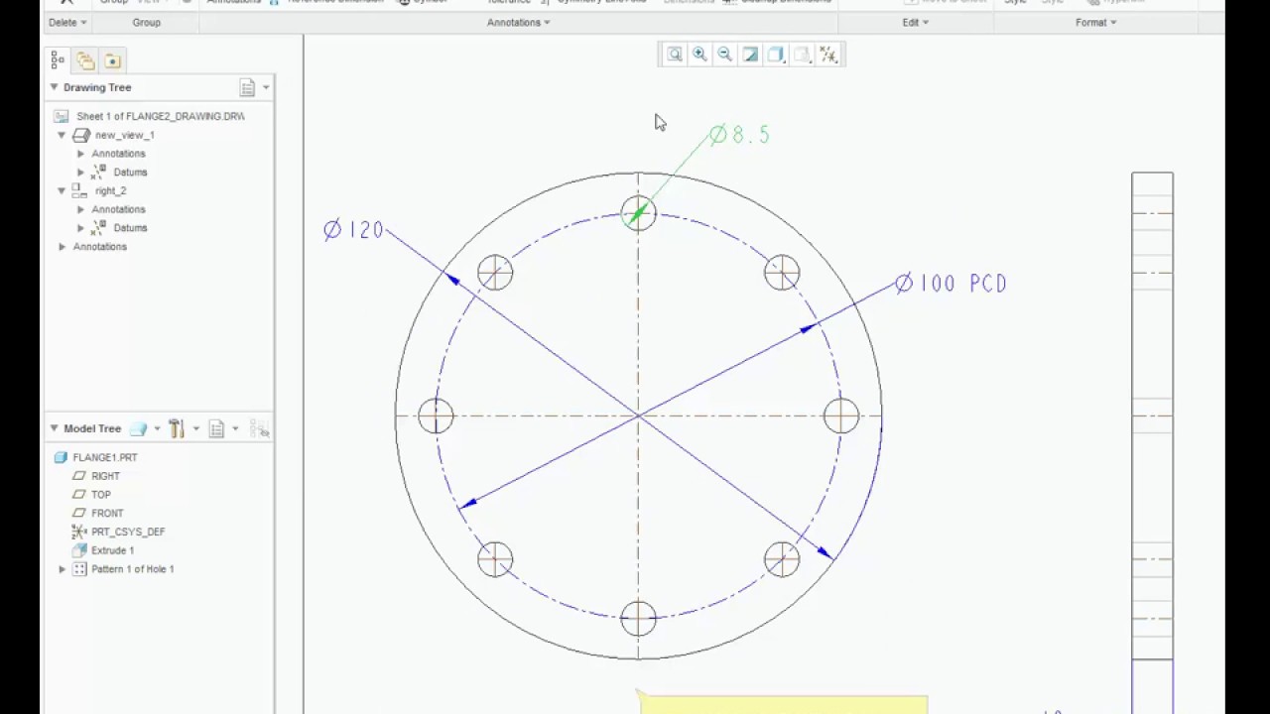
Task: Collapse the new_view_1 node
Action: [62, 135]
